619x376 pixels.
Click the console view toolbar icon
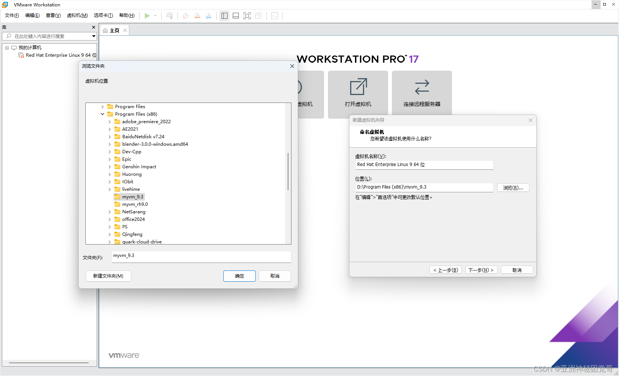point(275,16)
